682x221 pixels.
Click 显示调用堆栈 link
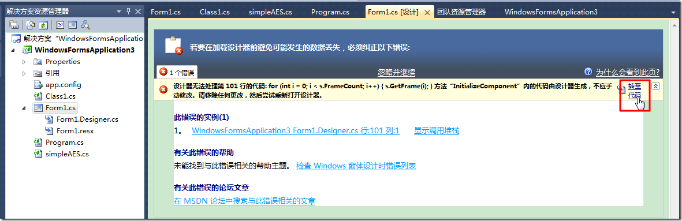click(x=436, y=130)
